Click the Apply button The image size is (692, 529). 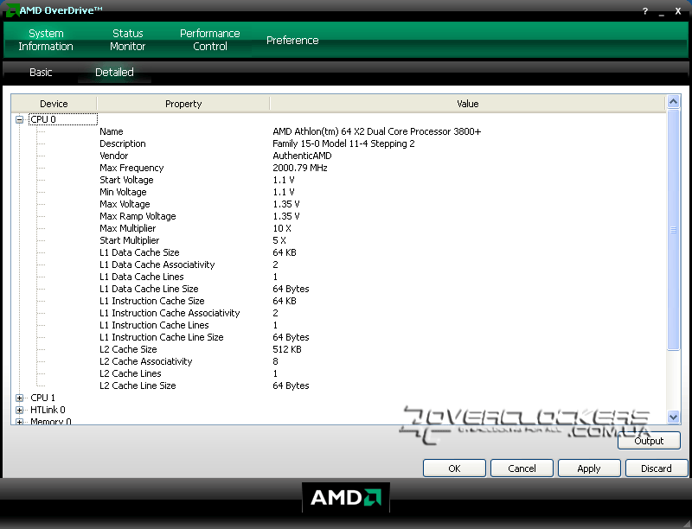[589, 468]
